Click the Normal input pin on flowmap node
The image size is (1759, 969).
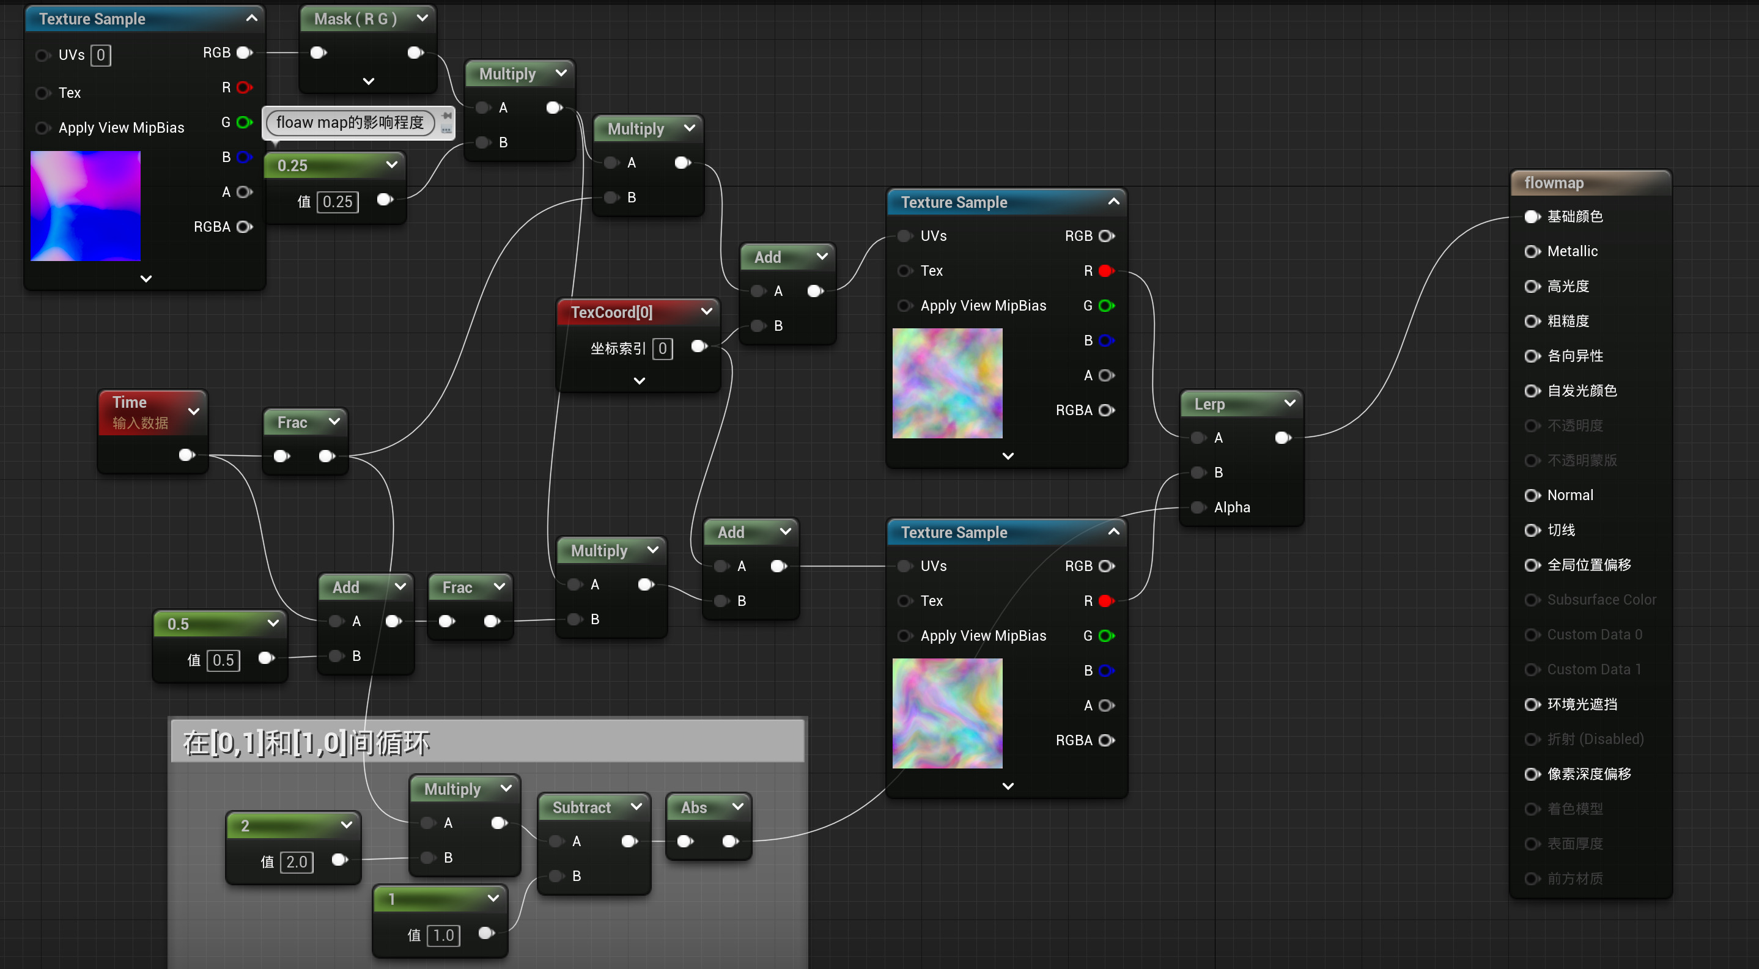[1532, 495]
